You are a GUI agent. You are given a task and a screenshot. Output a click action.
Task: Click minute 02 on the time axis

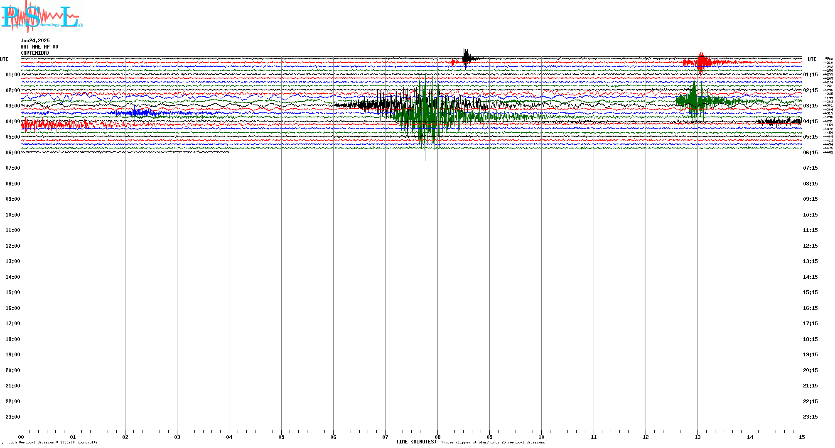(125, 437)
